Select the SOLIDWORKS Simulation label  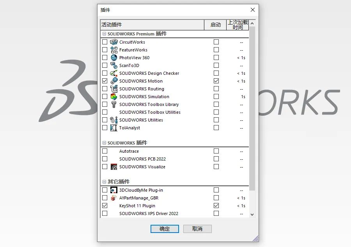(x=144, y=97)
